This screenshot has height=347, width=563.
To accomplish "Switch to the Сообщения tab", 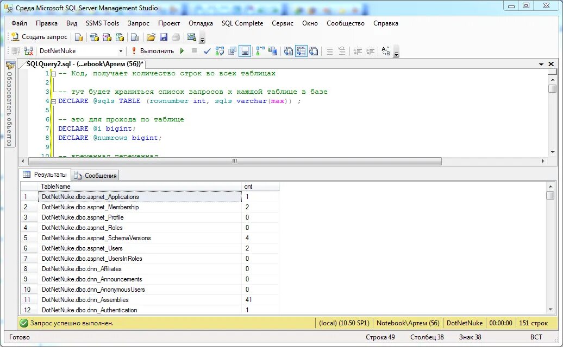I will coord(96,176).
